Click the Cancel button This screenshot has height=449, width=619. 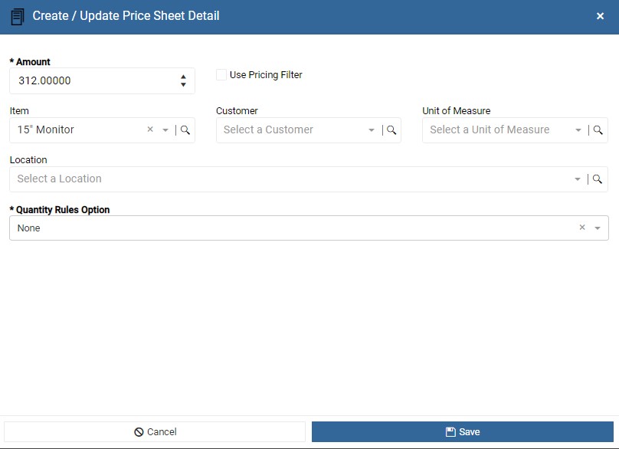pyautogui.click(x=155, y=431)
